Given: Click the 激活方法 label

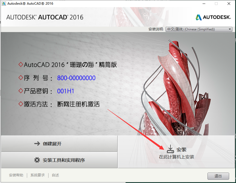Looking at the screenshot, I should click(38, 104).
